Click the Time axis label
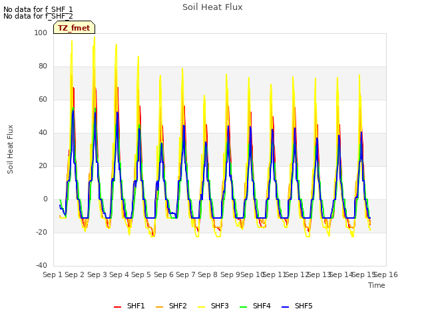Image resolution: width=426 pixels, height=319 pixels. [x=377, y=285]
